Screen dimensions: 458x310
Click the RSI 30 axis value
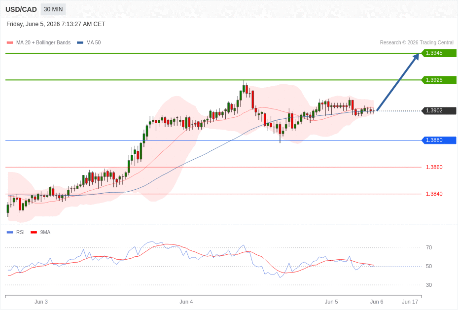(429, 285)
